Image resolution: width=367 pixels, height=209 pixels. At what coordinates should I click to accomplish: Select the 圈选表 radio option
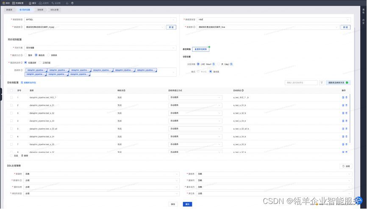pos(36,55)
